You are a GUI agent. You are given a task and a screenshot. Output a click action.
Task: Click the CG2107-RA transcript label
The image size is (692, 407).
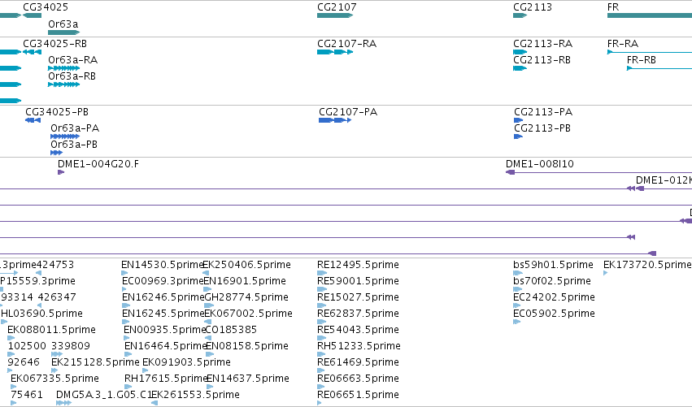pos(347,44)
